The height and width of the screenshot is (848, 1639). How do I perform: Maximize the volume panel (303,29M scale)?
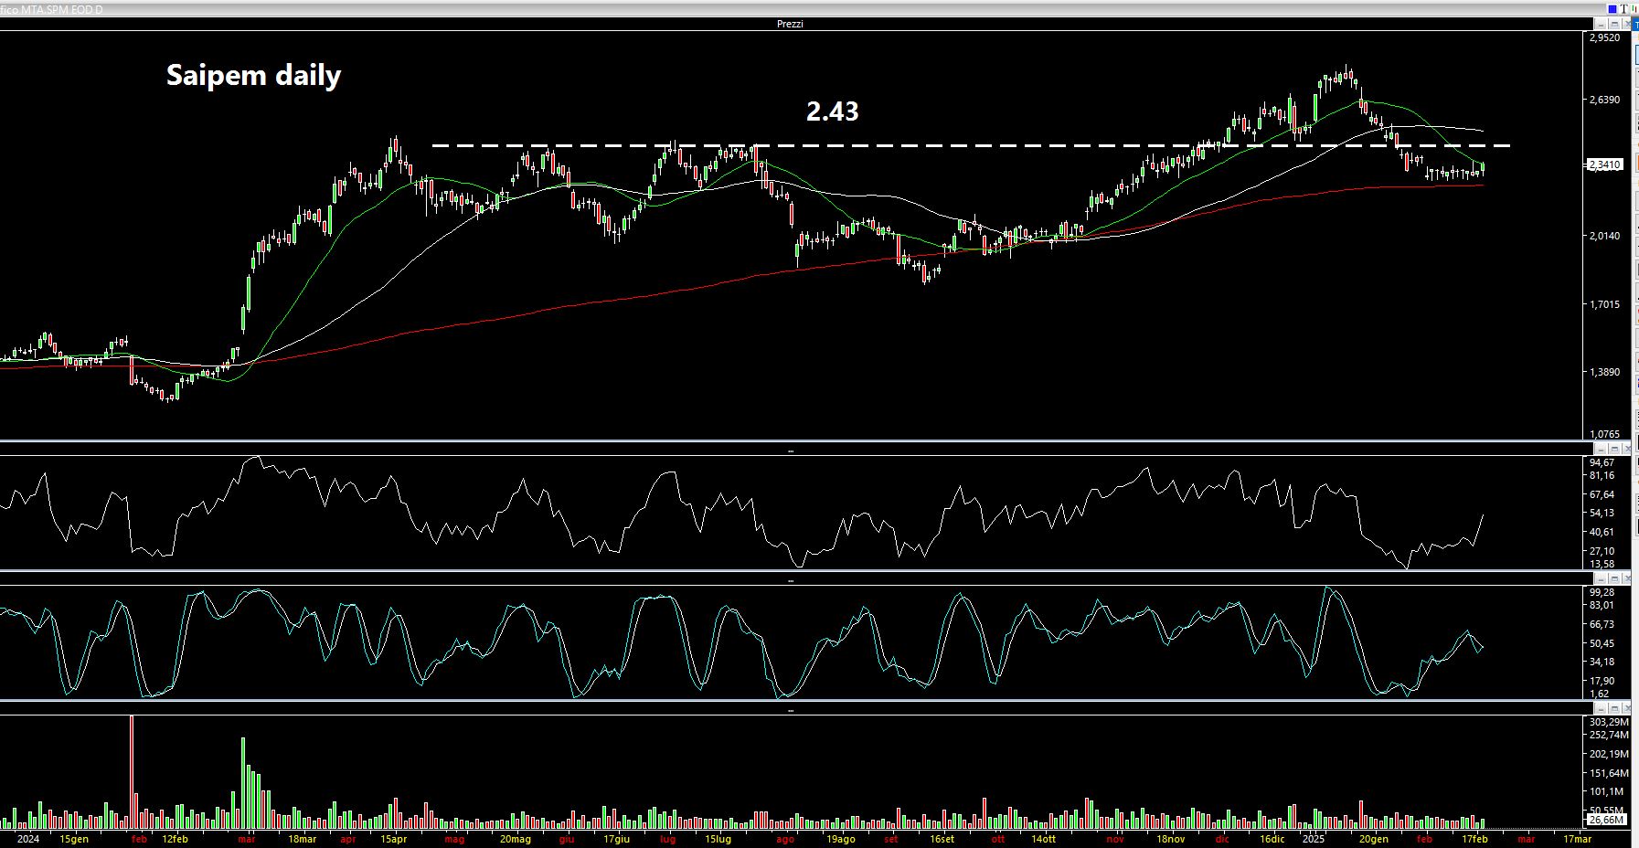(1614, 708)
